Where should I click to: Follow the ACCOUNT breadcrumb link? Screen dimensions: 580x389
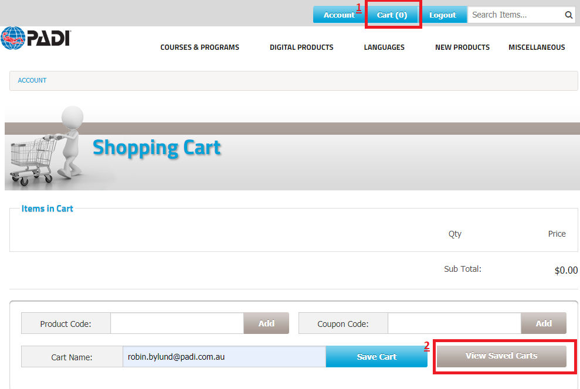click(32, 80)
